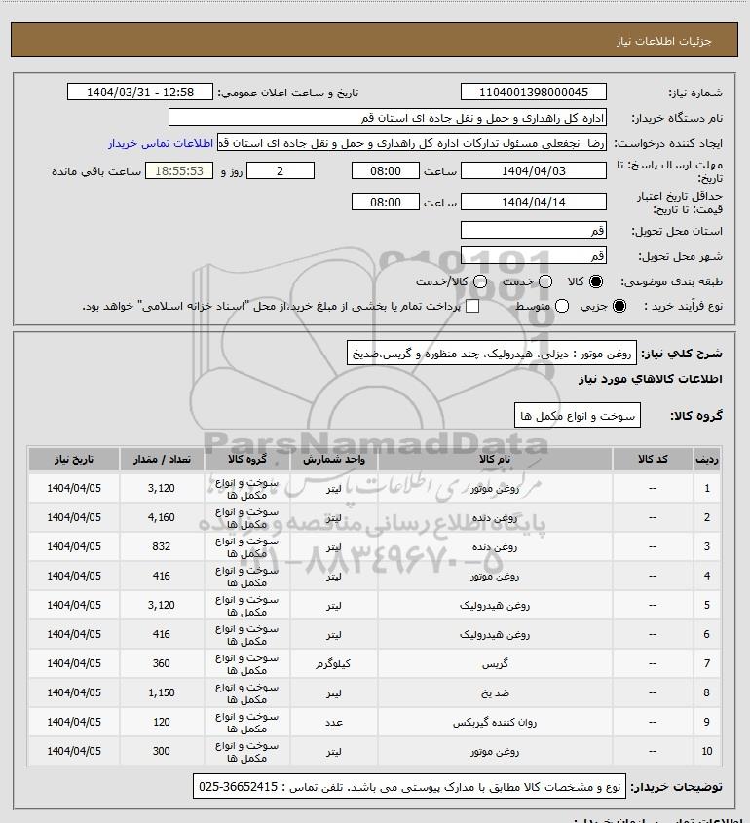Screen dimensions: 750x823
Task: Click the ضد یخ item name
Action: point(495,692)
